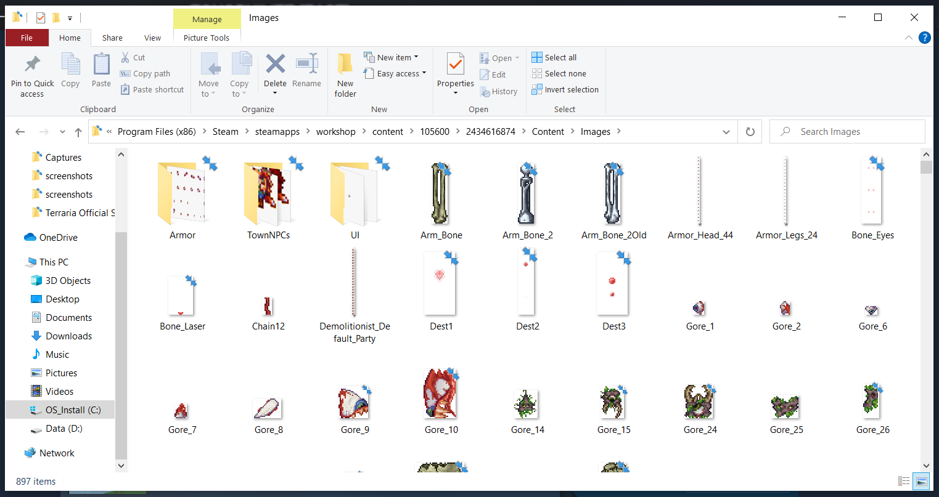Screen dimensions: 939x497
Task: Click the Search Images field
Action: (x=847, y=132)
